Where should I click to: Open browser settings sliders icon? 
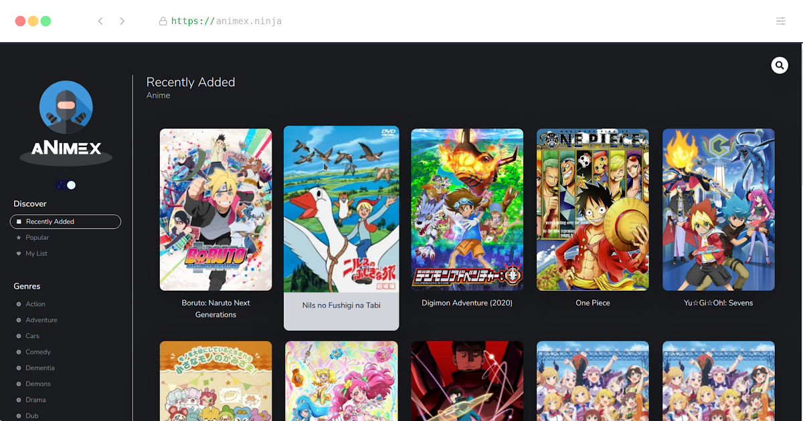pos(780,21)
